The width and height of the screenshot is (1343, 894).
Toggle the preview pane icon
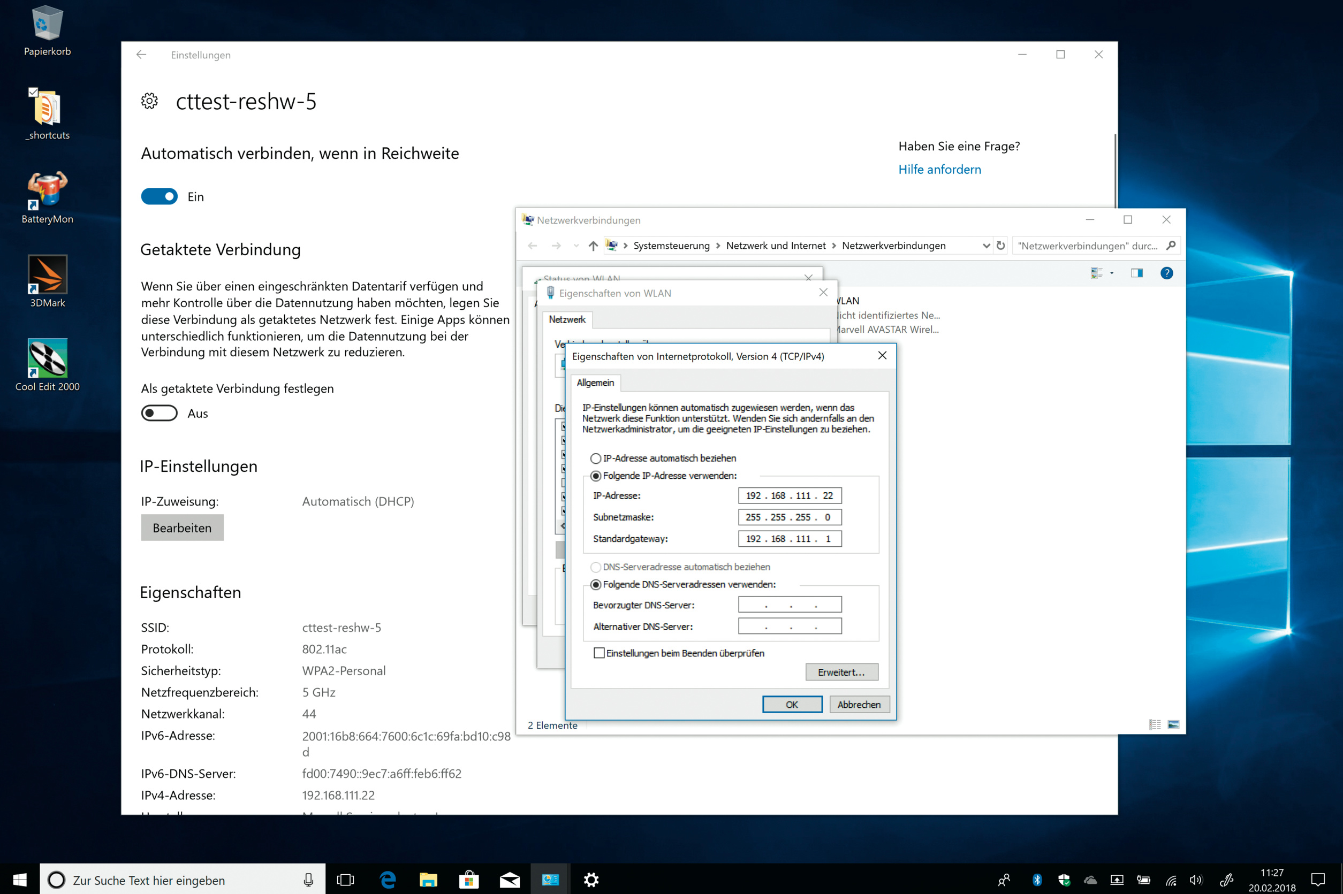[x=1136, y=273]
